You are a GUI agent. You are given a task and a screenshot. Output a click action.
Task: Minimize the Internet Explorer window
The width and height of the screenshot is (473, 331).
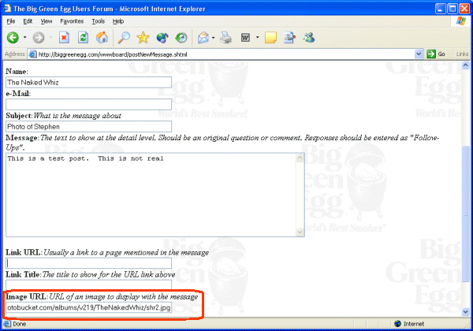click(441, 9)
